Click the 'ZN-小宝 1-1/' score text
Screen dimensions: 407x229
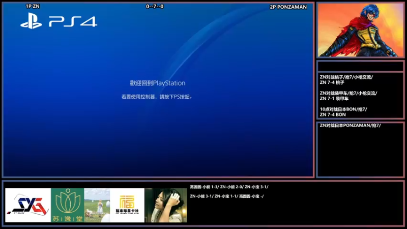pyautogui.click(x=226, y=196)
